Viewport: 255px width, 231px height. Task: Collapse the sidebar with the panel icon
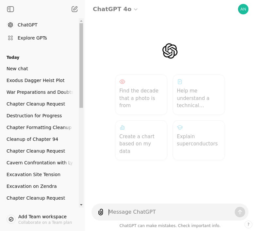10,9
